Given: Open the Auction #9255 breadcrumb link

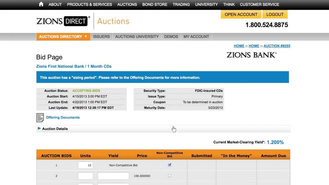Looking at the screenshot, I should [277, 46].
